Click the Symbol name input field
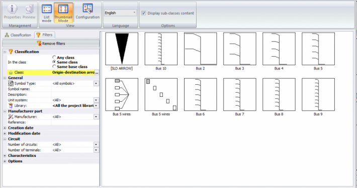The height and width of the screenshot is (188, 357). click(x=75, y=89)
